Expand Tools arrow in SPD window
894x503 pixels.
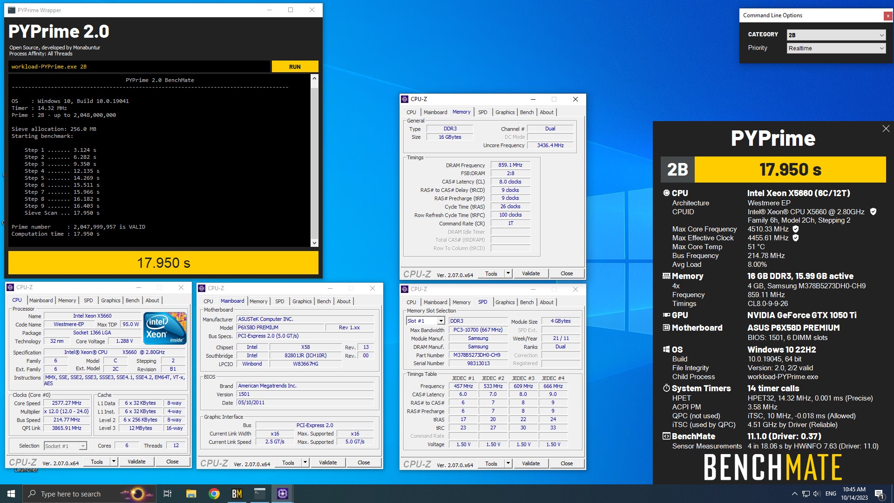[x=508, y=463]
